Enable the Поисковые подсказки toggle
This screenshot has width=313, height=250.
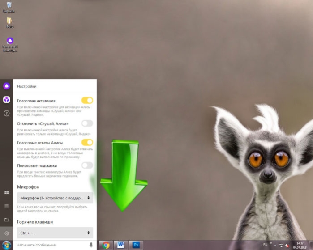[87, 165]
